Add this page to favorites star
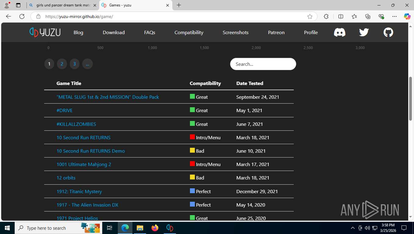 point(310,16)
